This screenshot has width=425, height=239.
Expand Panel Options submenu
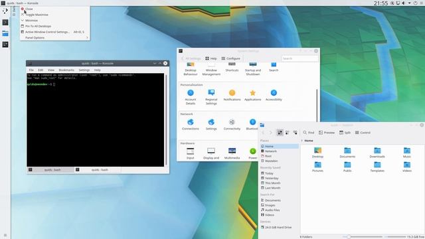click(x=54, y=38)
